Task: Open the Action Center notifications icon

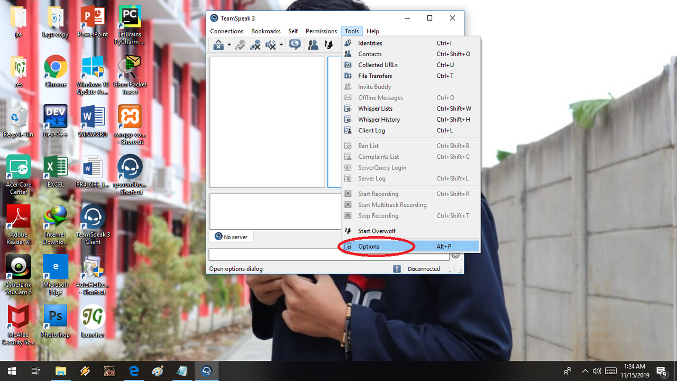Action: [x=661, y=371]
